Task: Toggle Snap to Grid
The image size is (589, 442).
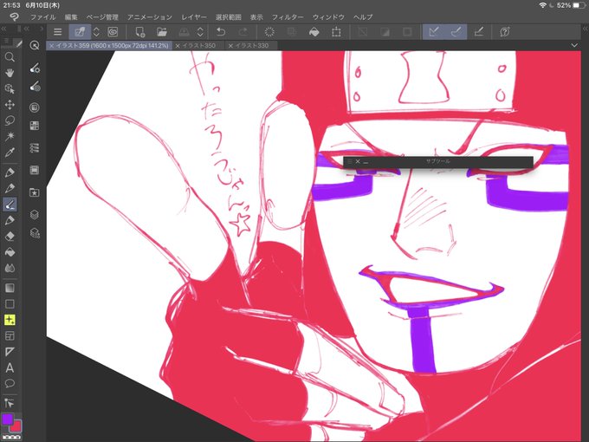Action: [478, 32]
